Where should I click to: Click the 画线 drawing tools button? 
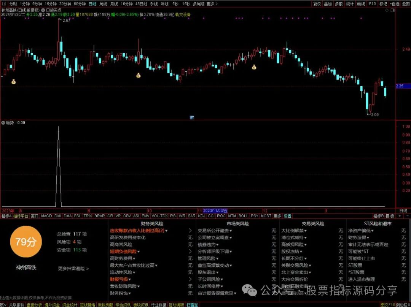coord(361,4)
